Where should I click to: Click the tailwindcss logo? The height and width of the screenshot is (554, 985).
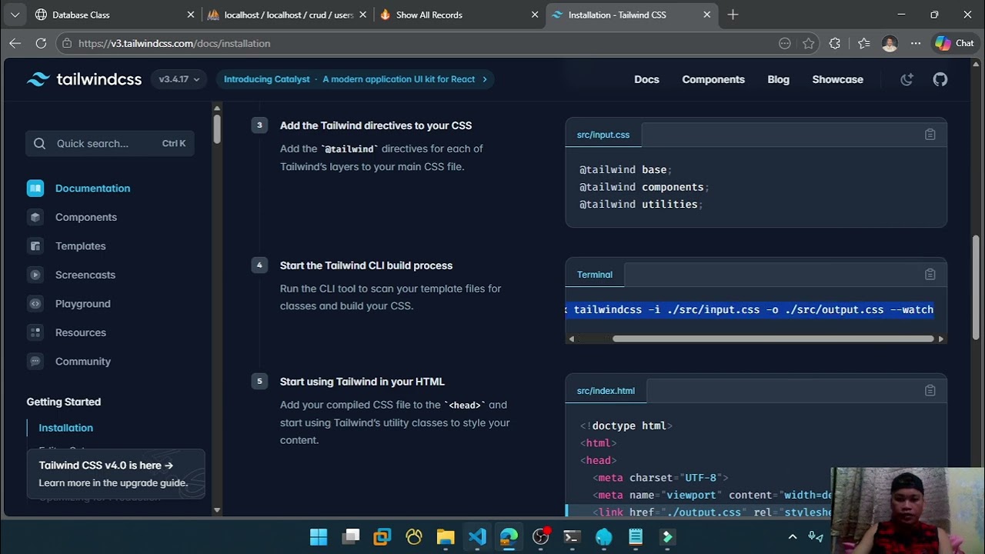(x=84, y=79)
